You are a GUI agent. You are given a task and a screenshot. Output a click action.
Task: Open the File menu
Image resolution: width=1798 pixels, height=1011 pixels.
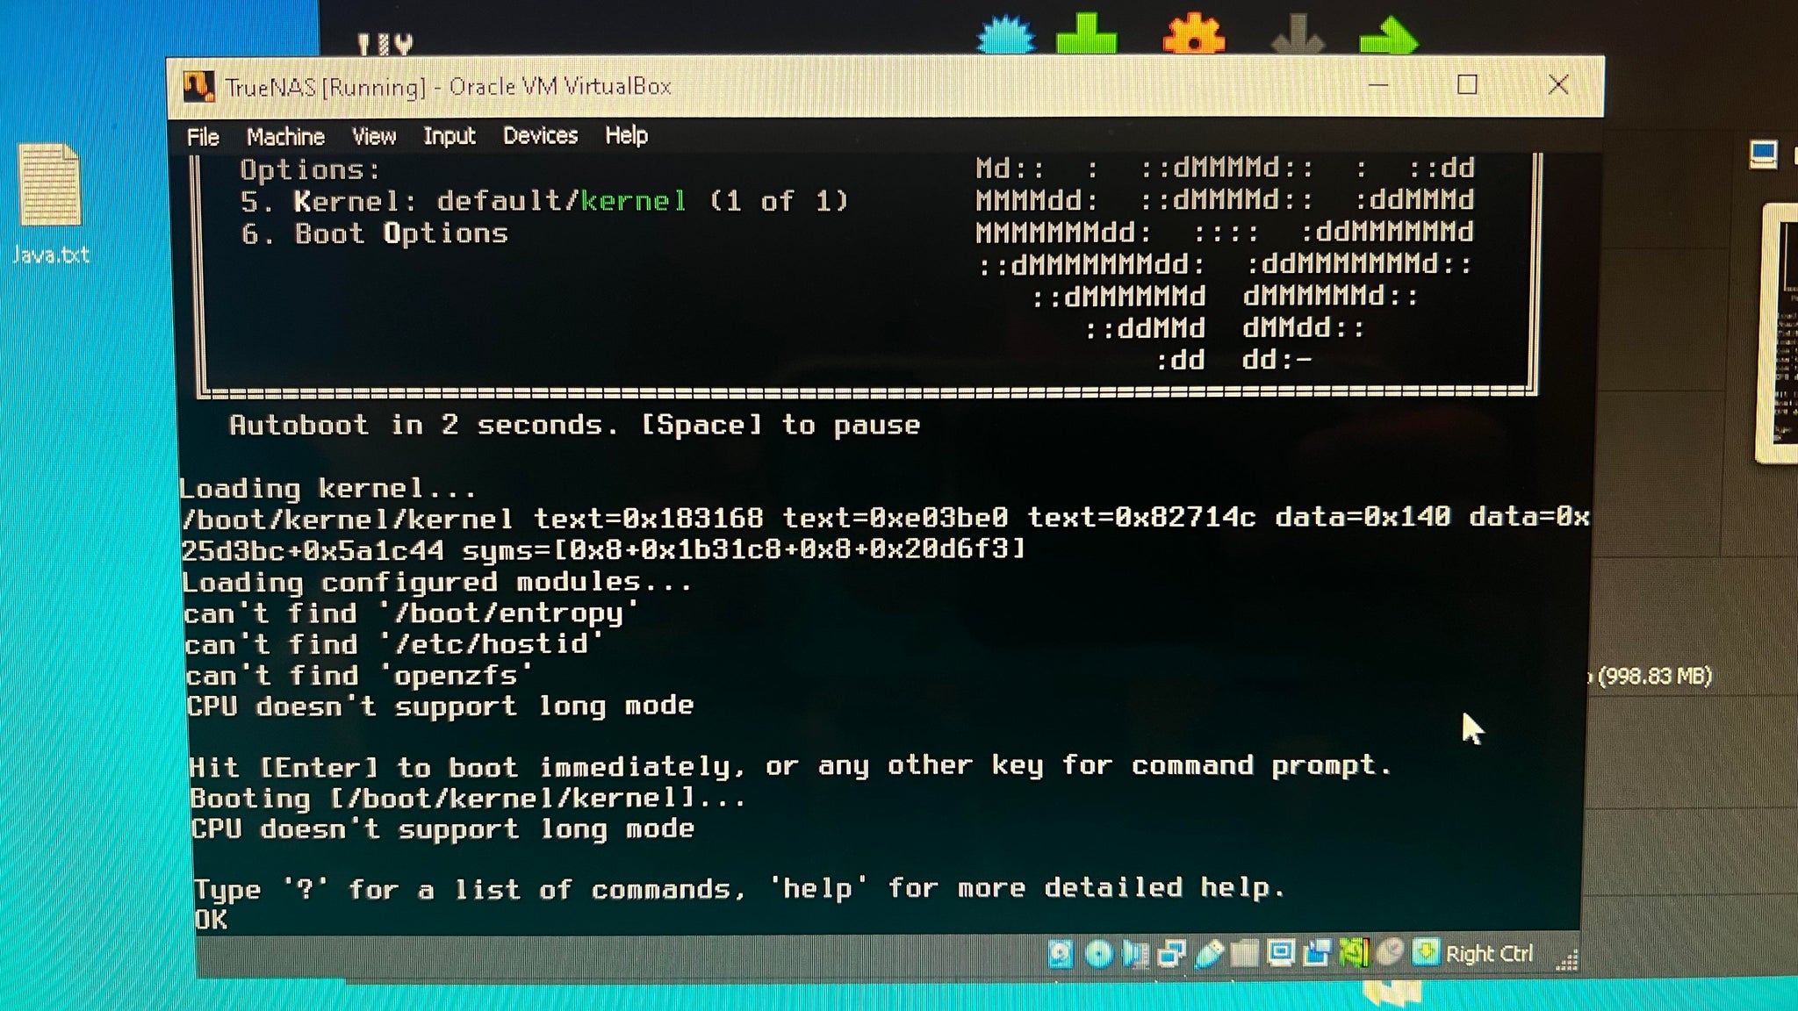click(x=203, y=137)
